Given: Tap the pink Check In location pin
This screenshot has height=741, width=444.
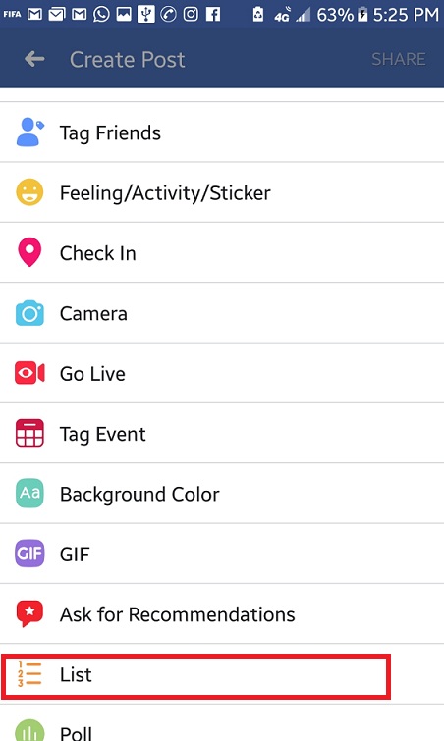Looking at the screenshot, I should (29, 252).
